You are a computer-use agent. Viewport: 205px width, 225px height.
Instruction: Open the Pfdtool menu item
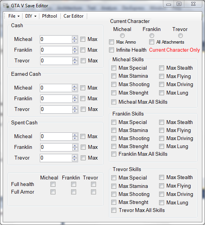49,16
